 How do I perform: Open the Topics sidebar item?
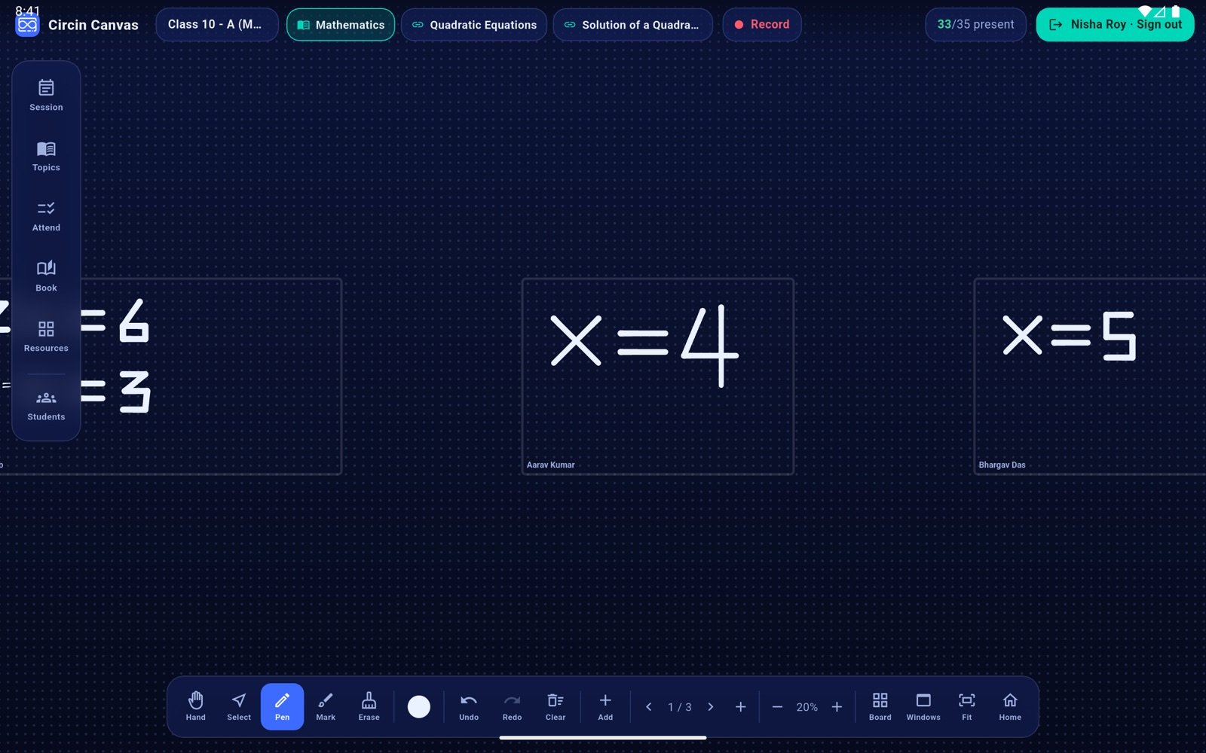tap(46, 156)
